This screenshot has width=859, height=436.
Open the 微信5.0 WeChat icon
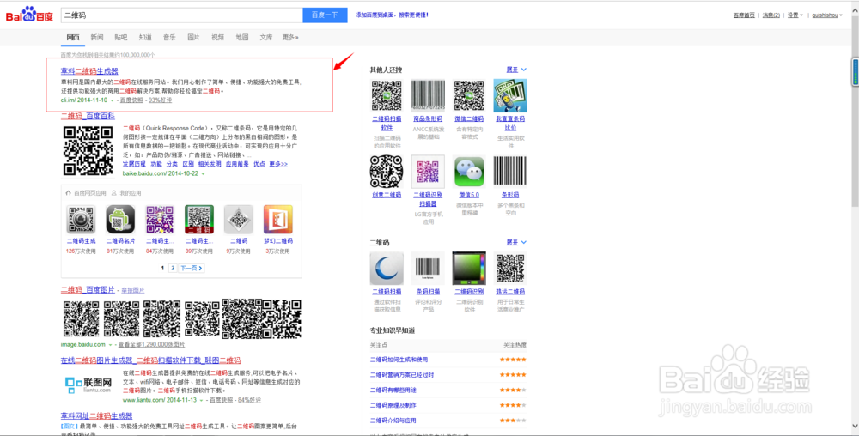(469, 172)
